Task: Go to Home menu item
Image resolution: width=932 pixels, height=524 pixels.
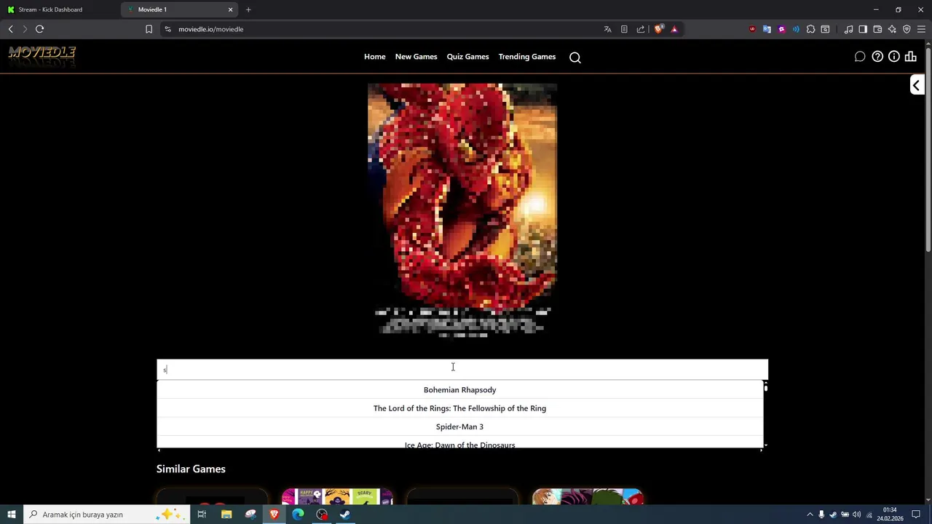Action: tap(375, 57)
